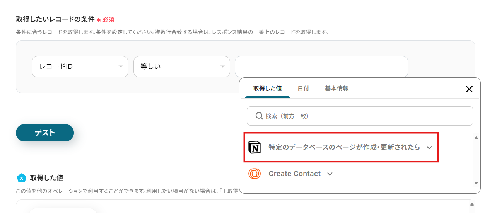Expand the 特定のデータベースのページが作成・更新されたら item
497x213 pixels.
(429, 148)
